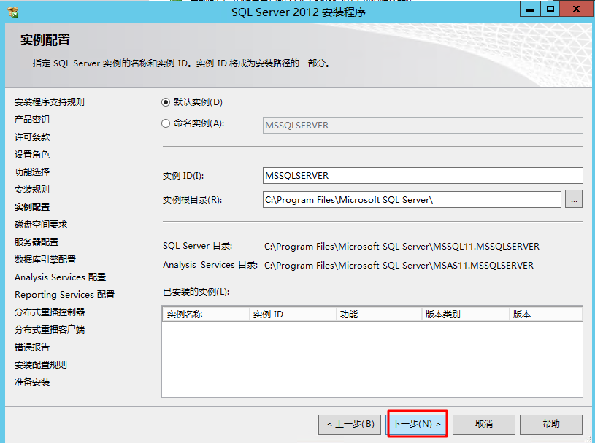This screenshot has height=443, width=595.
Task: Go back with < 上一步(B) button
Action: pyautogui.click(x=350, y=424)
